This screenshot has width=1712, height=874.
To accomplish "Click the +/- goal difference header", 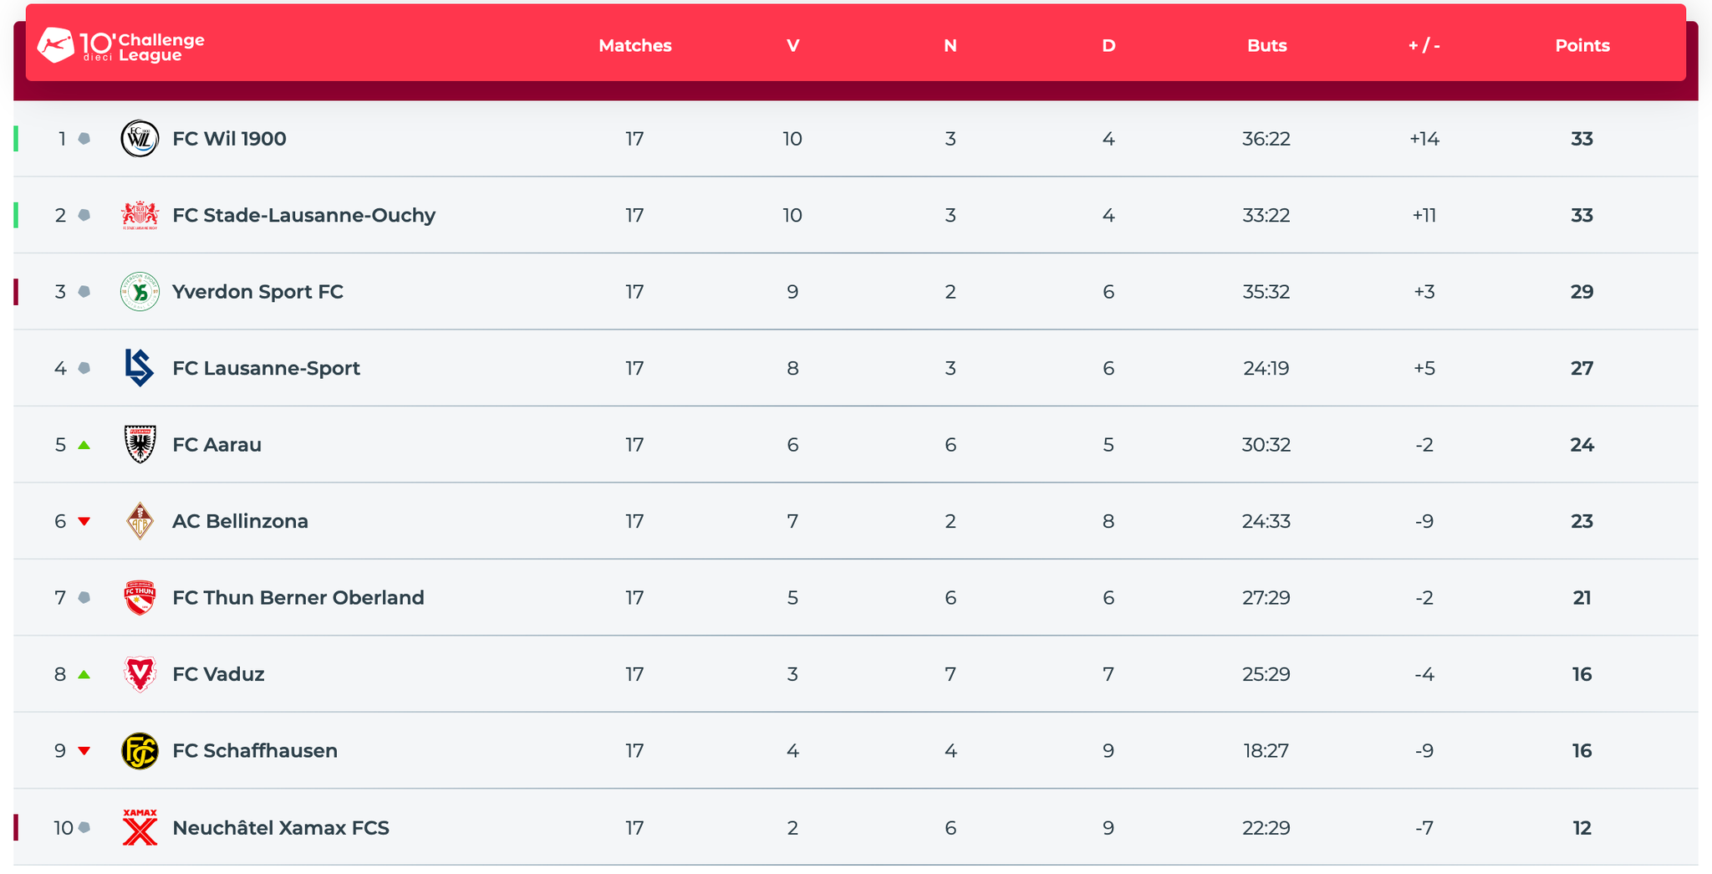I will point(1424,46).
